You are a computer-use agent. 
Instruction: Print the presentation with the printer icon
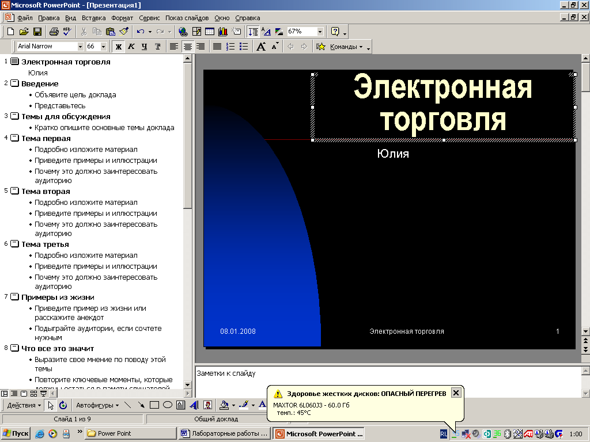tap(54, 32)
